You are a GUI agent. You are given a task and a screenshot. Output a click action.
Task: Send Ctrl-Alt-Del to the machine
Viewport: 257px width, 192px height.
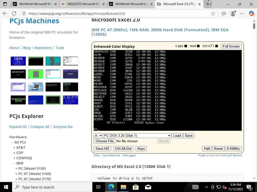(123, 148)
